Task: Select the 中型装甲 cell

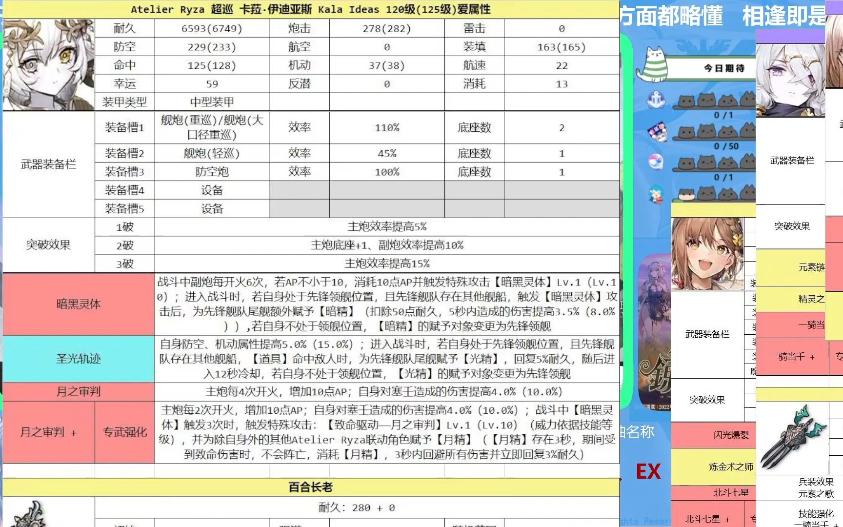Action: 212,102
